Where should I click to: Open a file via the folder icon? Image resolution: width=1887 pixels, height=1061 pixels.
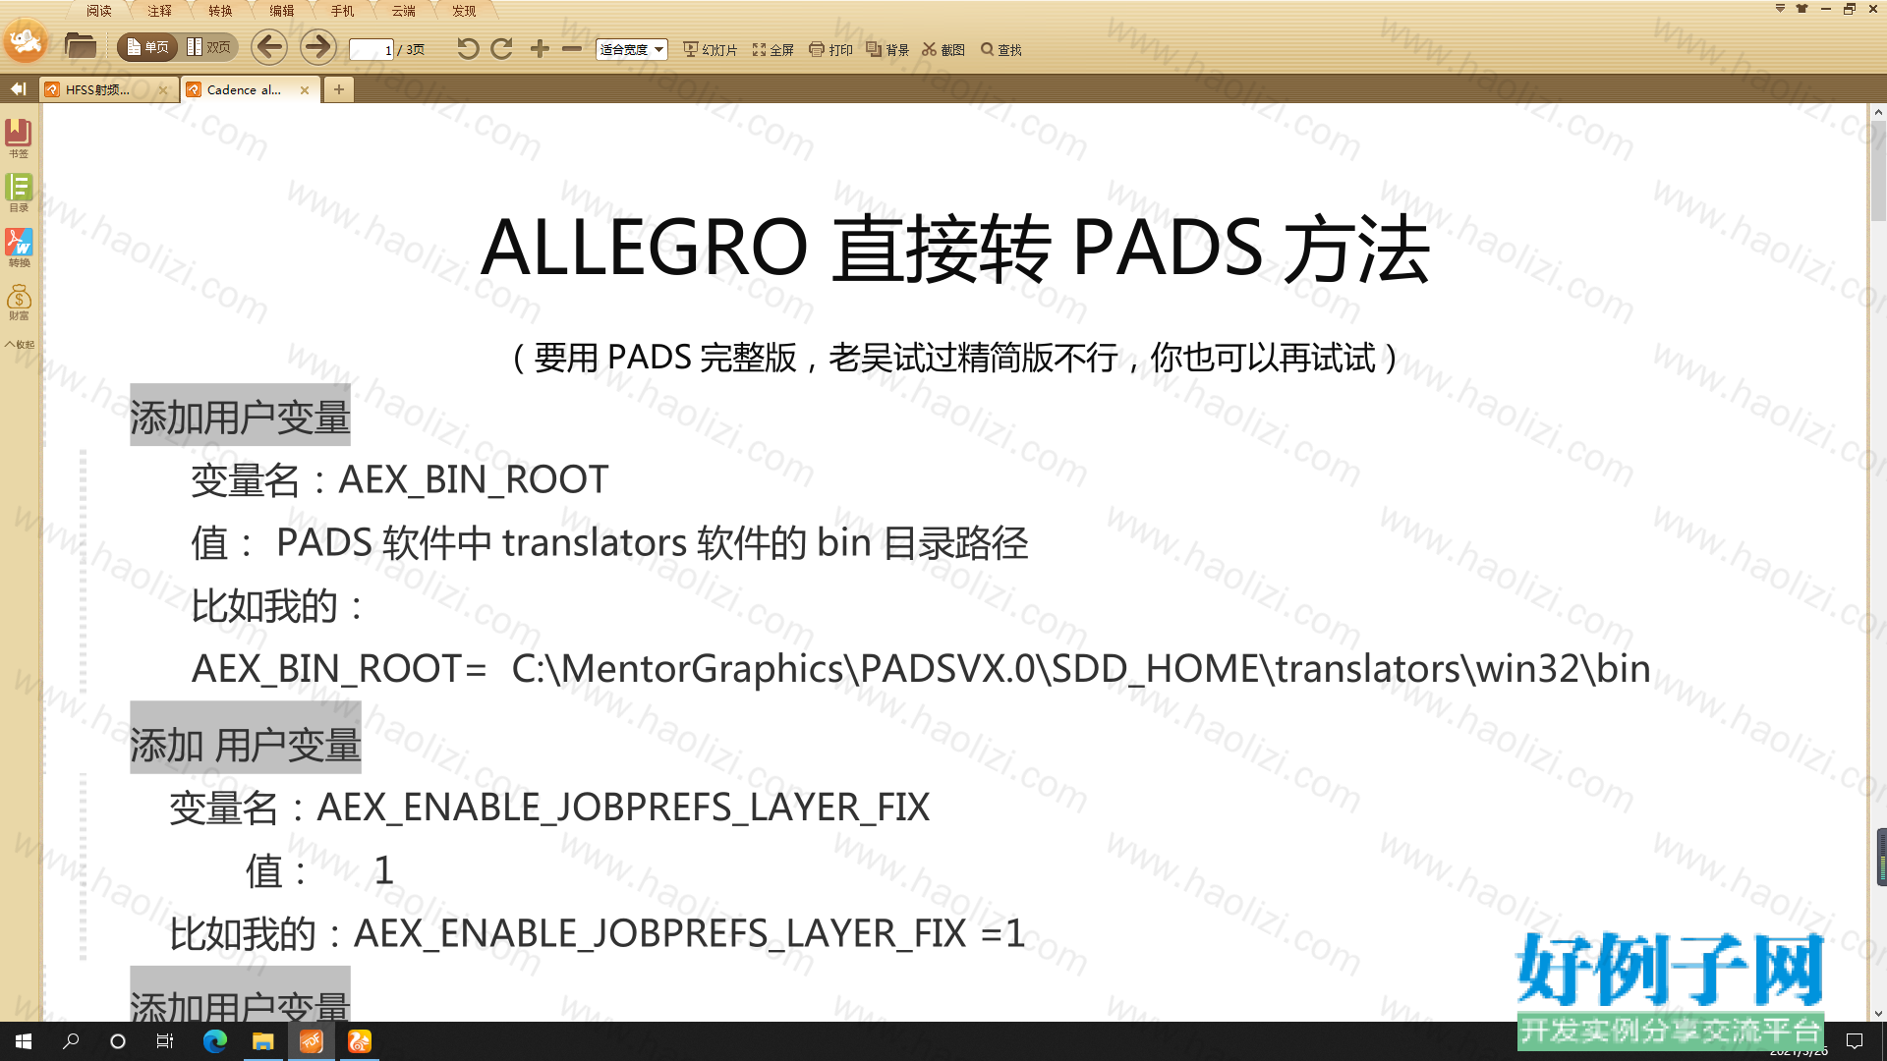(80, 46)
